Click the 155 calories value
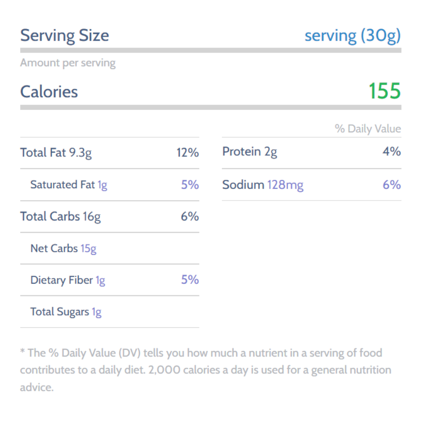Viewport: 424px width, 424px height. pyautogui.click(x=384, y=91)
